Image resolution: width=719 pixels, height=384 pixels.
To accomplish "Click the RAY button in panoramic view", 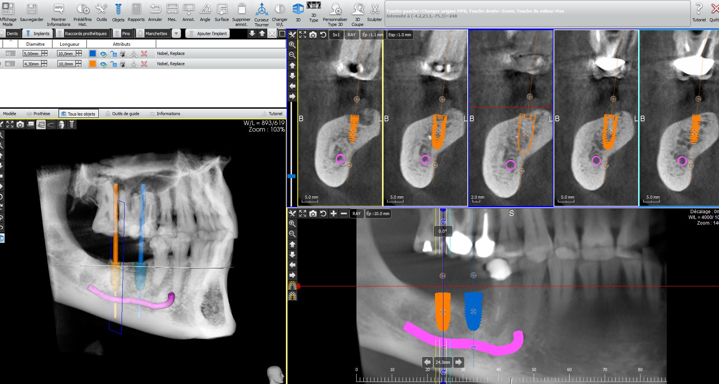I will click(x=356, y=214).
